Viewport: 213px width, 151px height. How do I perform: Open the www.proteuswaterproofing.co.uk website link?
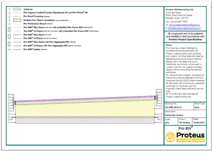pyautogui.click(x=184, y=25)
